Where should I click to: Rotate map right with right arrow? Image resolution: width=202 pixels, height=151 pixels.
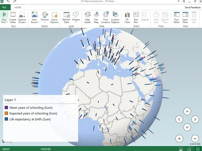point(195,119)
